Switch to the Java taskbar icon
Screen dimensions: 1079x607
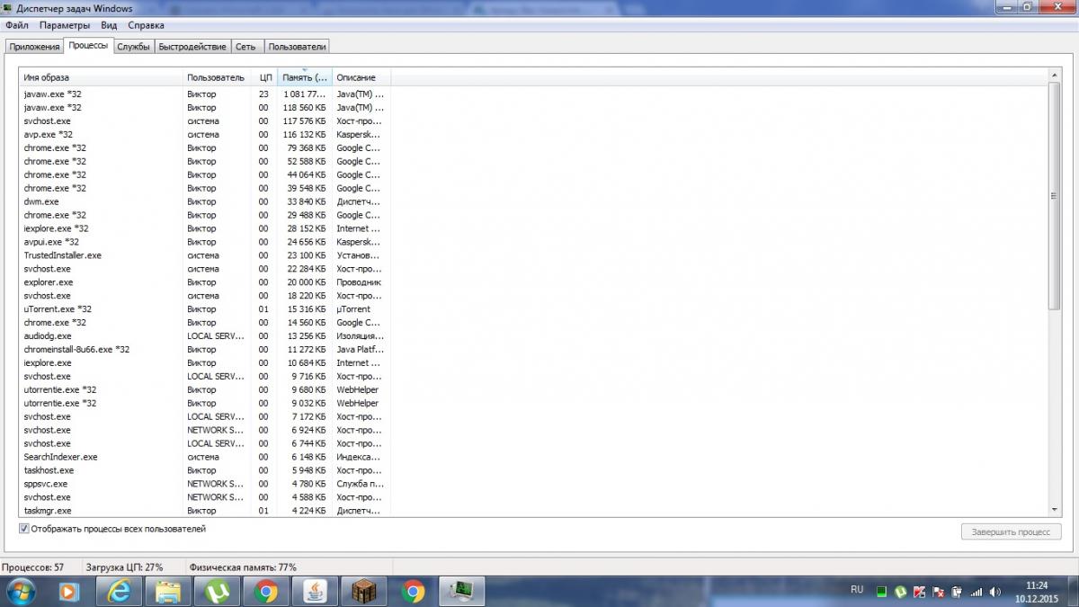tap(315, 591)
